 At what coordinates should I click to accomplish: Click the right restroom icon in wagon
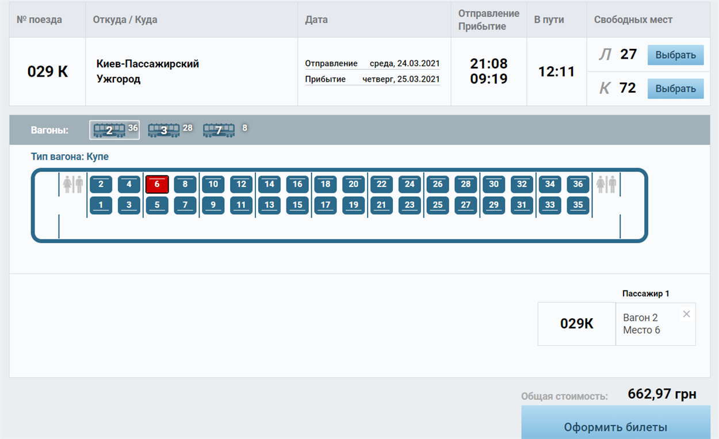[606, 185]
